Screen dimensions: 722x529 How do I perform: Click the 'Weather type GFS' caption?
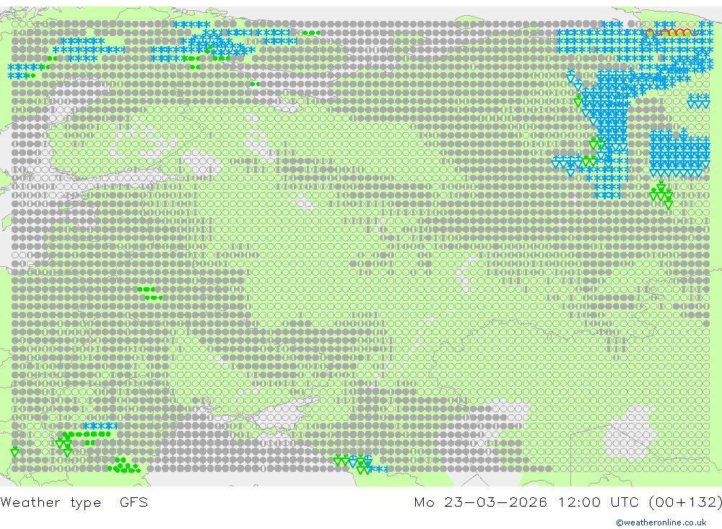[x=74, y=502]
